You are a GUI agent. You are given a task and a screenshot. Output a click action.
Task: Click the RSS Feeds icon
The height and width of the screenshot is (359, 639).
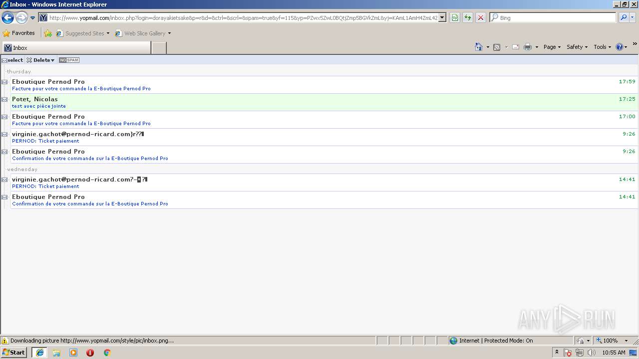pyautogui.click(x=497, y=47)
